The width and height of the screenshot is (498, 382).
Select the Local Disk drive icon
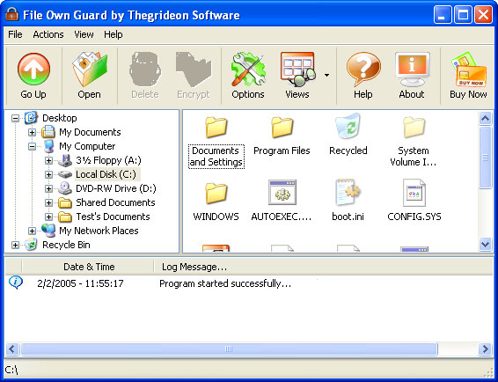65,174
